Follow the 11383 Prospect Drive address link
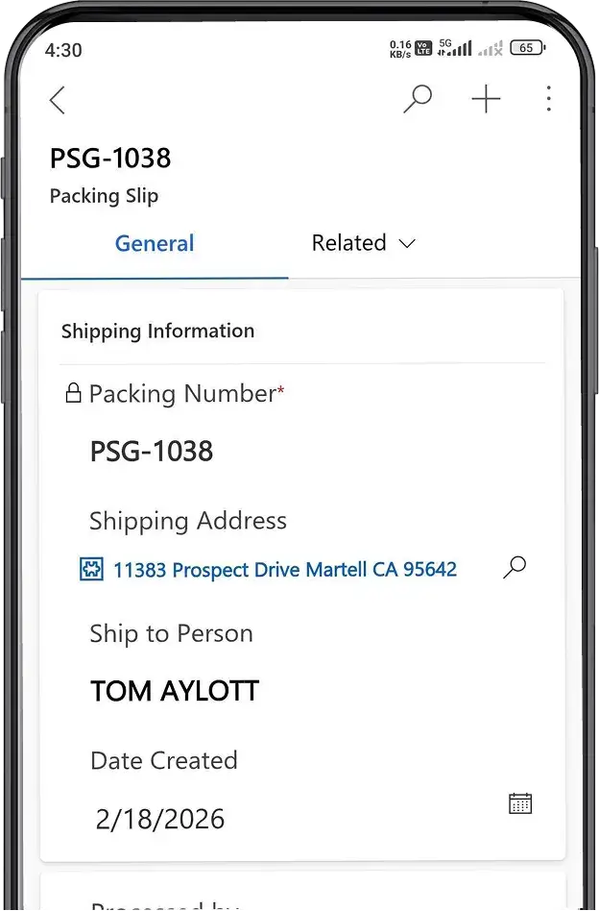Image resolution: width=599 pixels, height=911 pixels. [x=282, y=569]
